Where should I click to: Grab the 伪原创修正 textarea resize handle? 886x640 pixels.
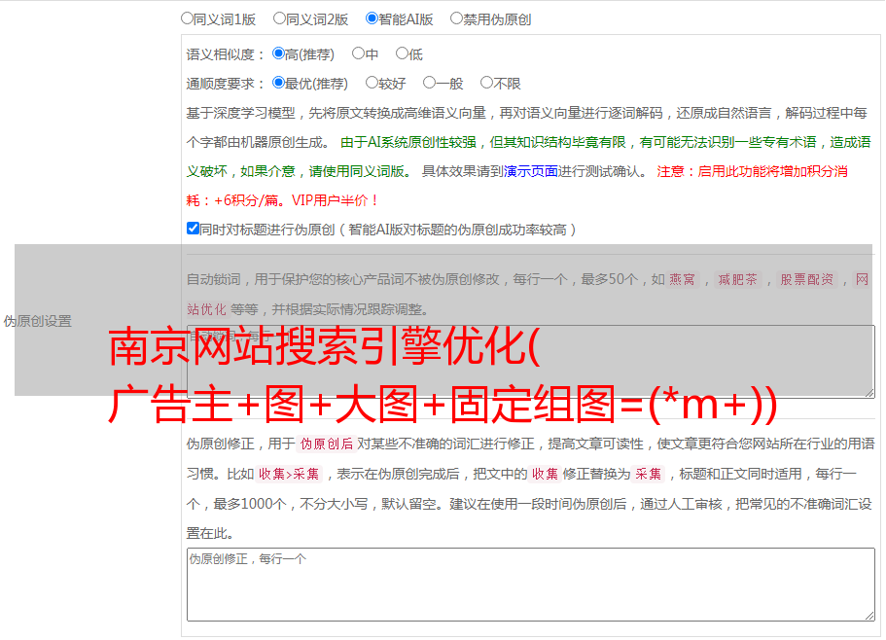coord(869,617)
